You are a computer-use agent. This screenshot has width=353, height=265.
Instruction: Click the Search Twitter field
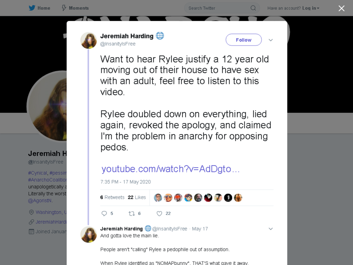coord(222,8)
